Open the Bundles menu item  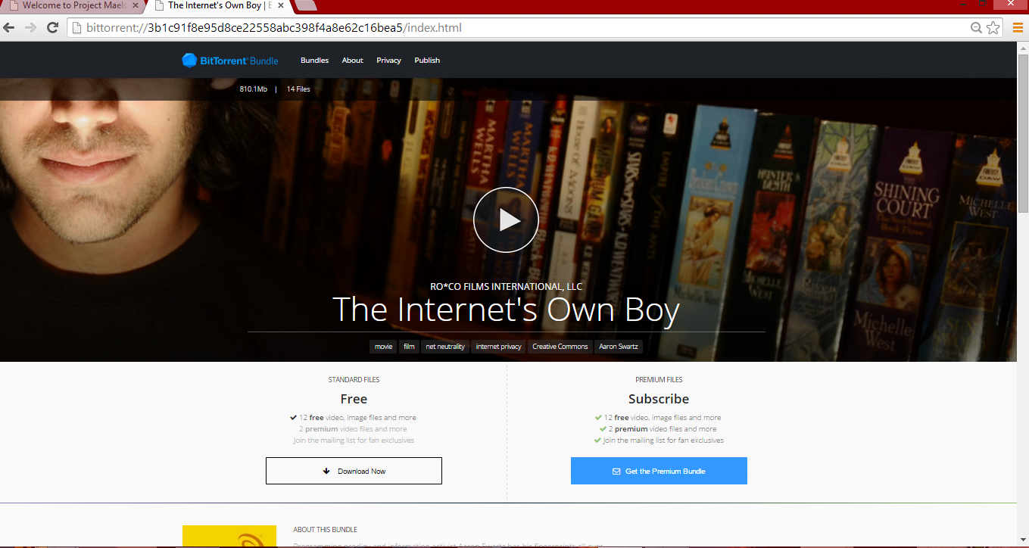coord(314,61)
